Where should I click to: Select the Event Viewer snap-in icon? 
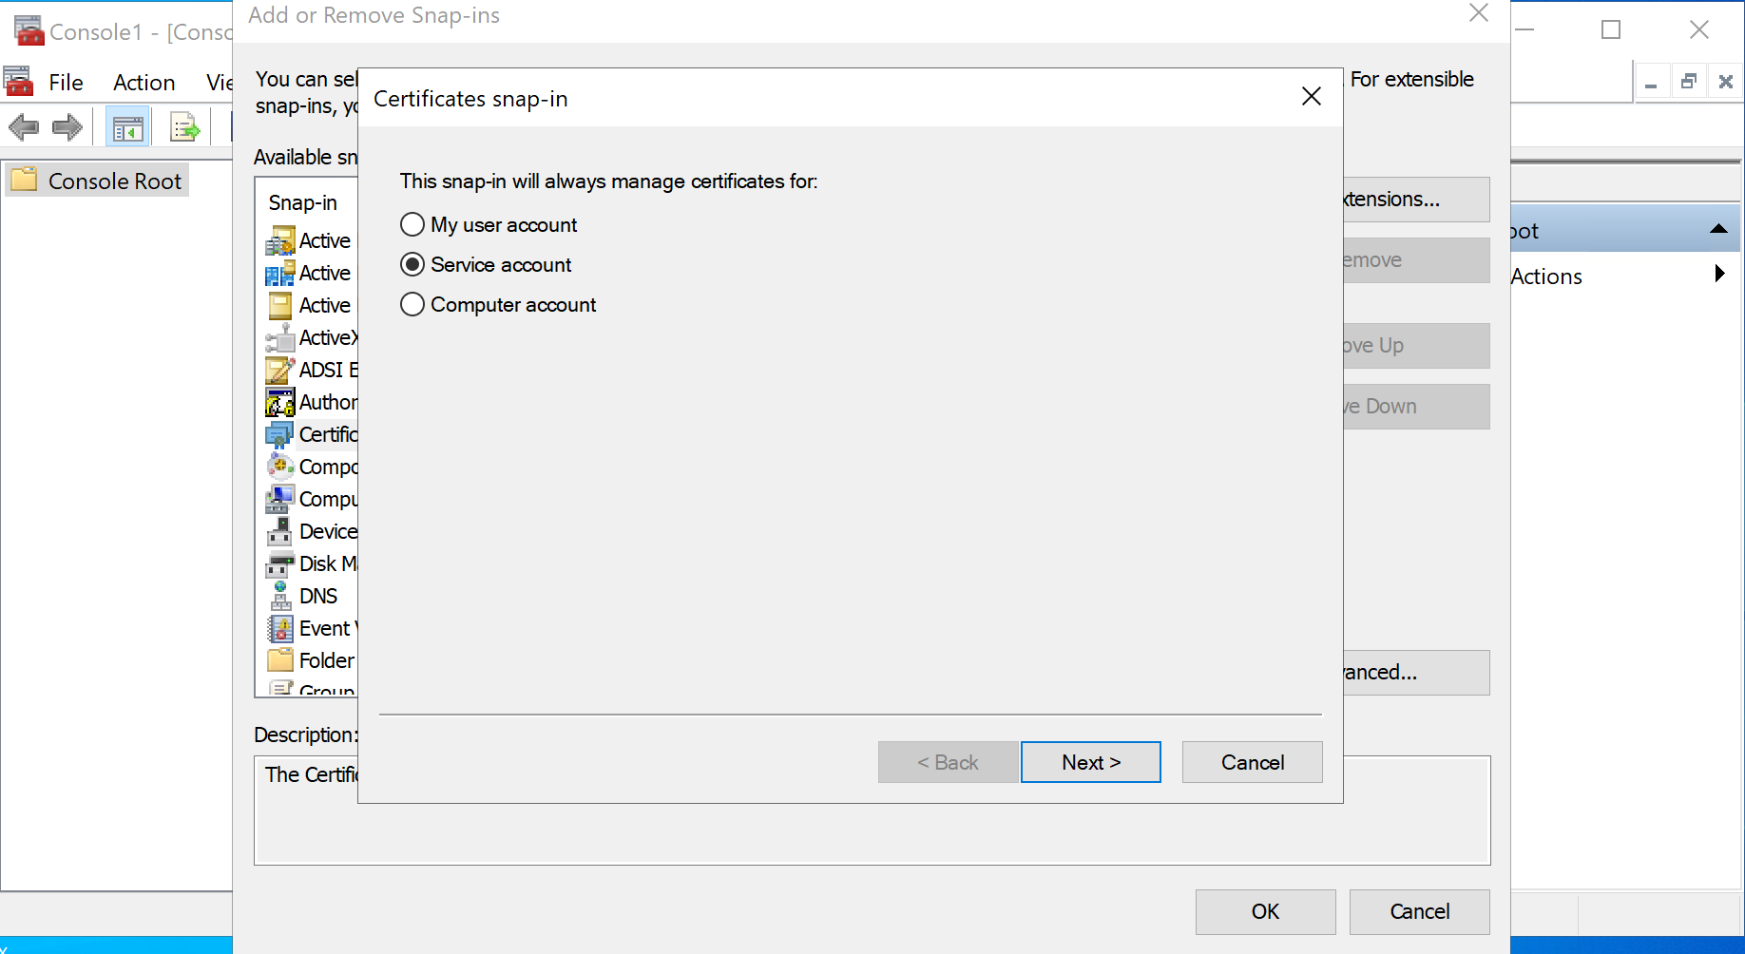point(280,628)
